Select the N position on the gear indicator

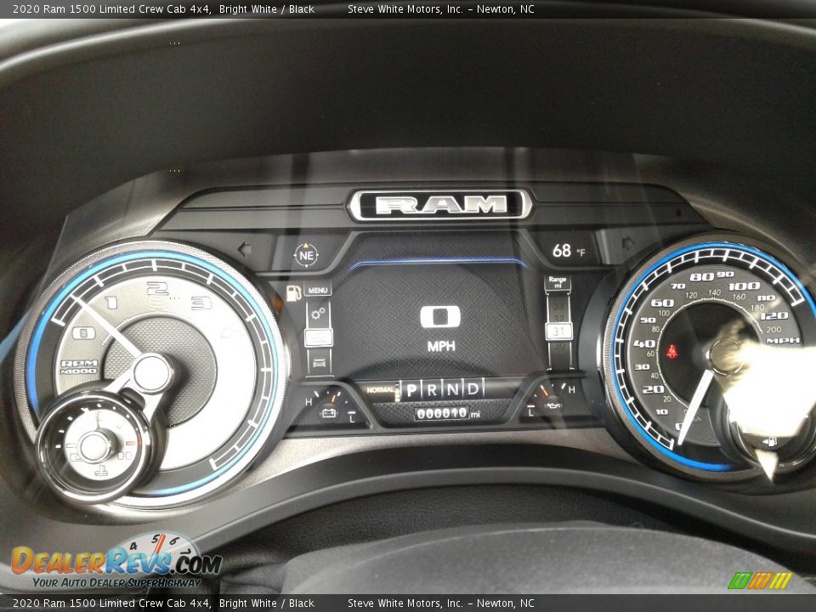tap(452, 389)
